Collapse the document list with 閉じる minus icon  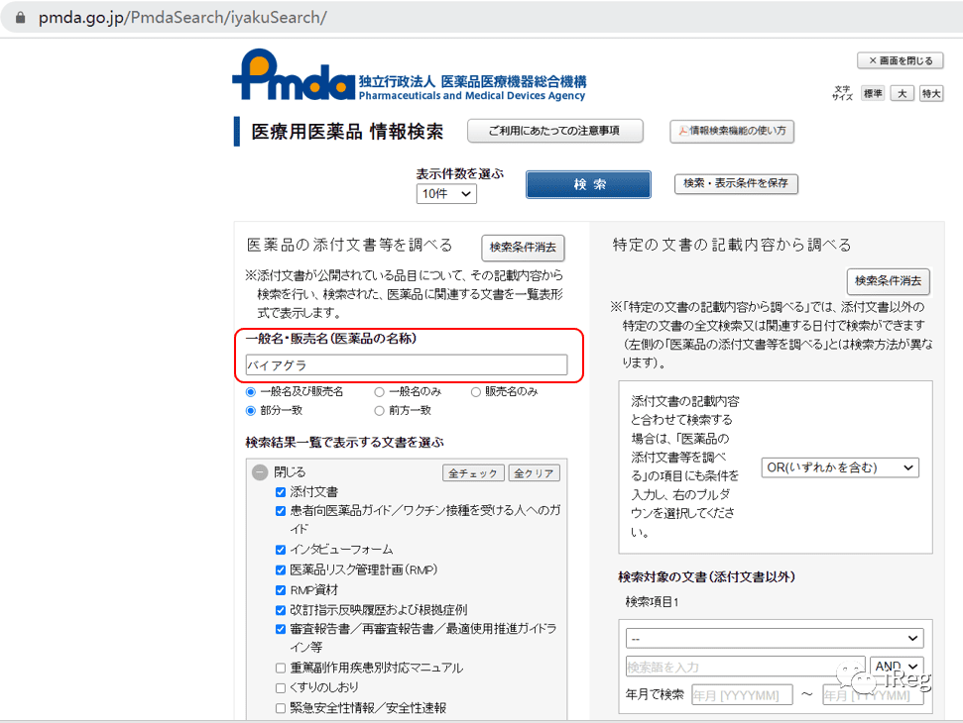[x=260, y=472]
